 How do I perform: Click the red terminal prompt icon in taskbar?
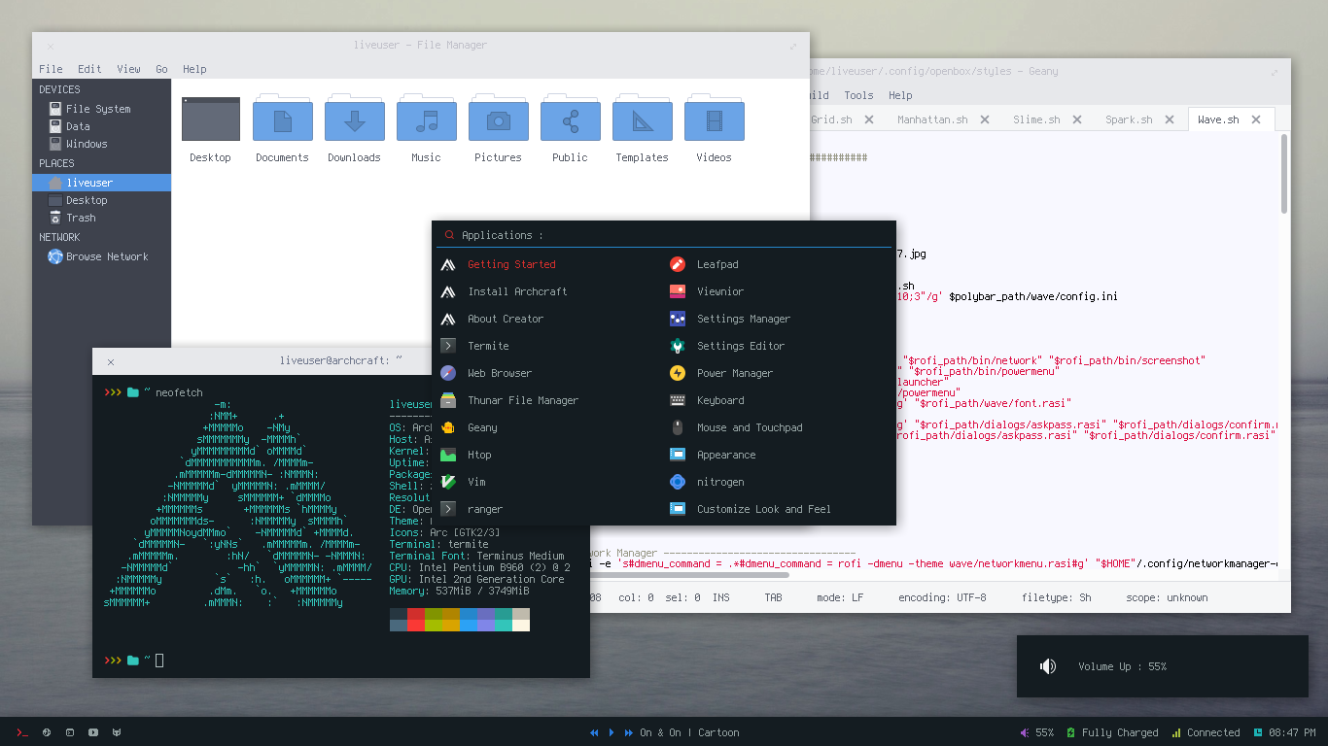click(21, 732)
